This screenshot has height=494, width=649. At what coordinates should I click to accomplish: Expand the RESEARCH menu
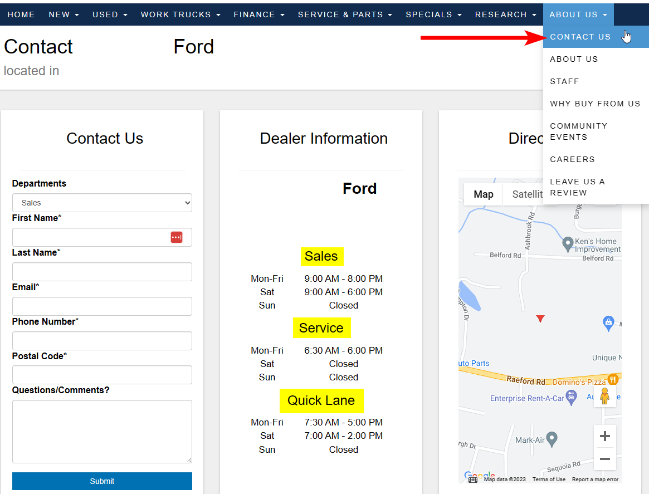[x=505, y=14]
